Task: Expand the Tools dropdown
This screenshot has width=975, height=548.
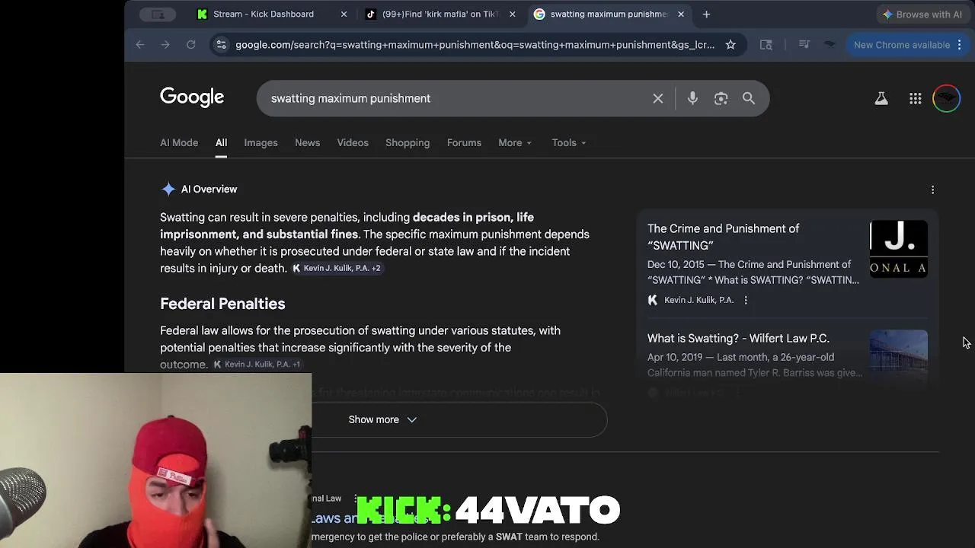Action: click(x=569, y=142)
